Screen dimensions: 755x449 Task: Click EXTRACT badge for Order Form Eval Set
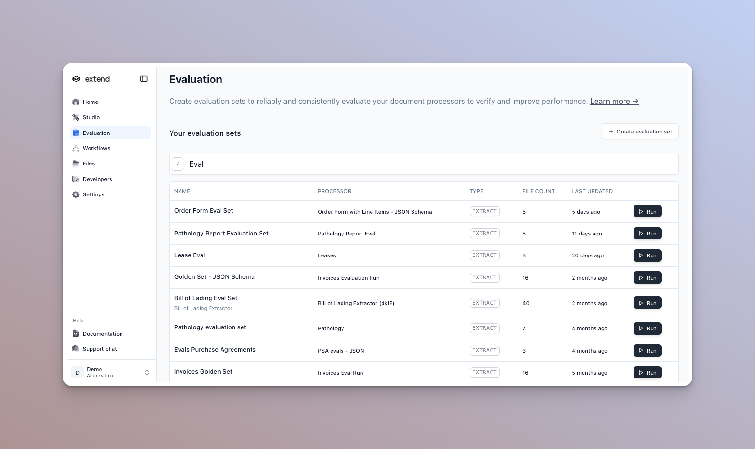(484, 211)
